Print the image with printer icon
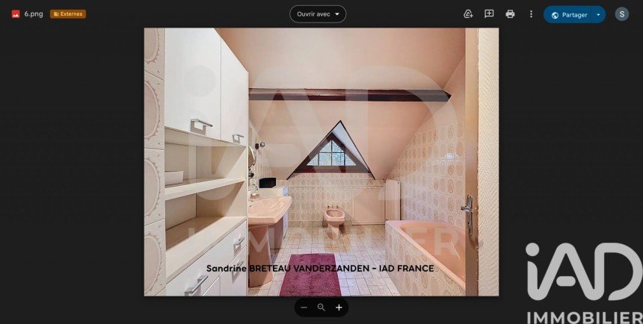 click(x=510, y=14)
